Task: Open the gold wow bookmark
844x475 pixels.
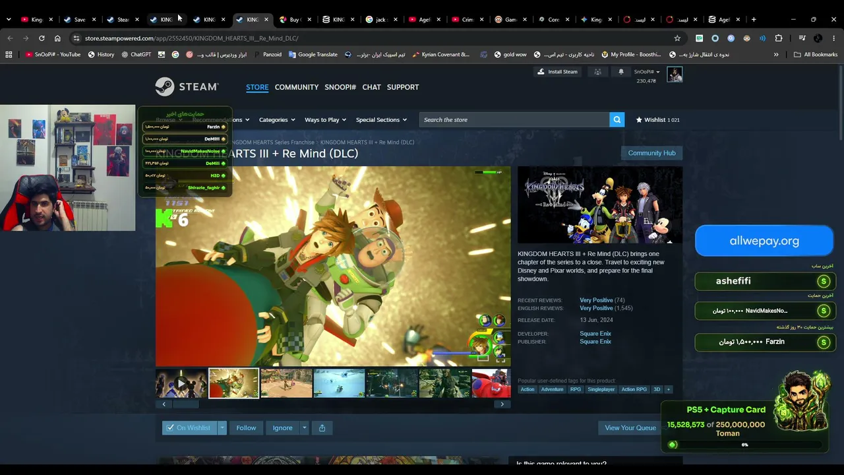Action: pos(510,55)
